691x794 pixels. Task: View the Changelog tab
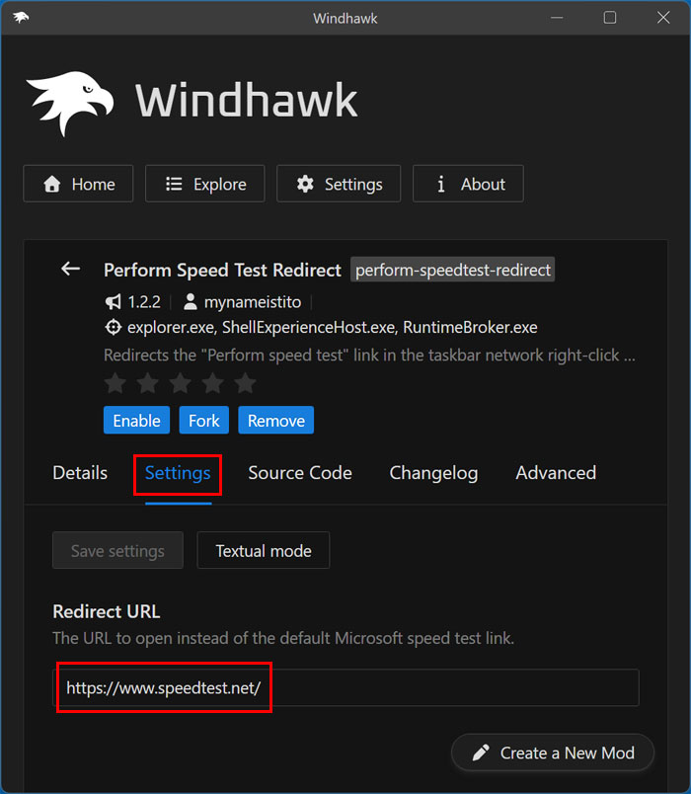(x=433, y=473)
